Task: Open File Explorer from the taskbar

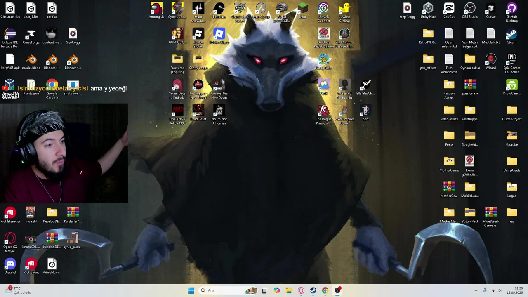Action: 289,290
